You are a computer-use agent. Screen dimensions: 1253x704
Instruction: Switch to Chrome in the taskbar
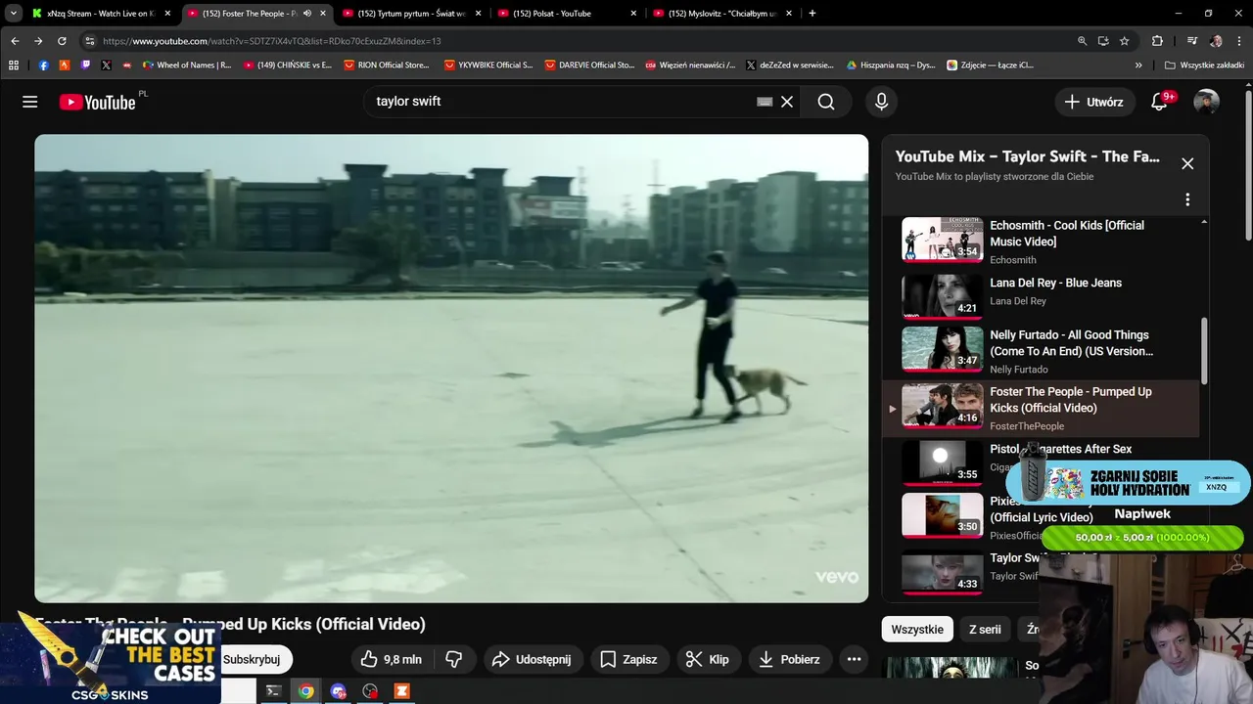coord(306,691)
